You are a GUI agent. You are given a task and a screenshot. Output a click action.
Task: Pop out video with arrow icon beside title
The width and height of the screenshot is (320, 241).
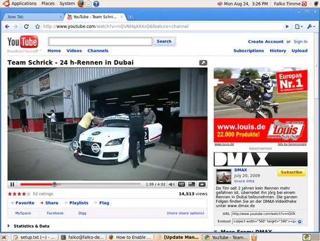tap(203, 62)
